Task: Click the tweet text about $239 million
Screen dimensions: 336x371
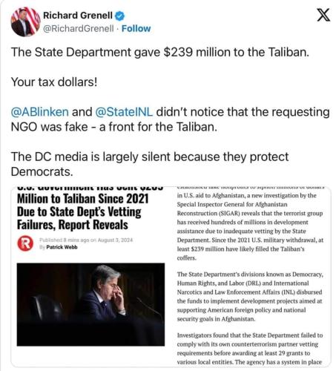Action: point(160,52)
